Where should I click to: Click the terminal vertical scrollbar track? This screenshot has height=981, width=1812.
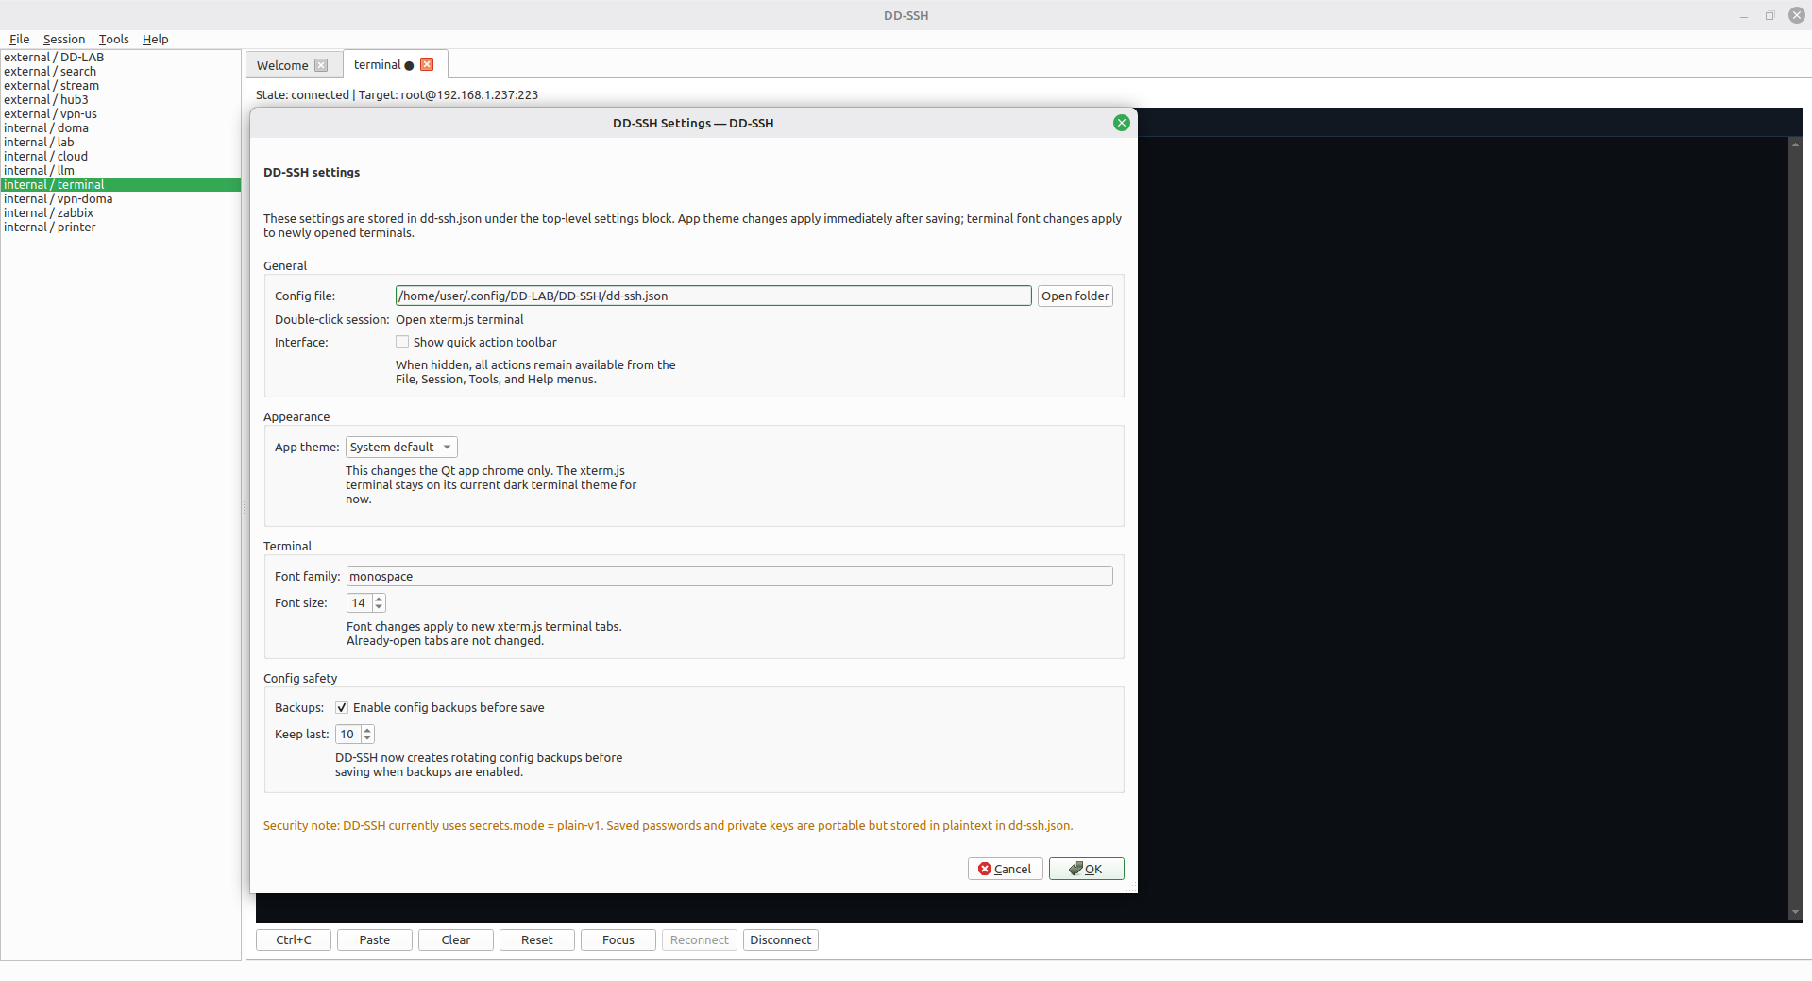tap(1795, 529)
